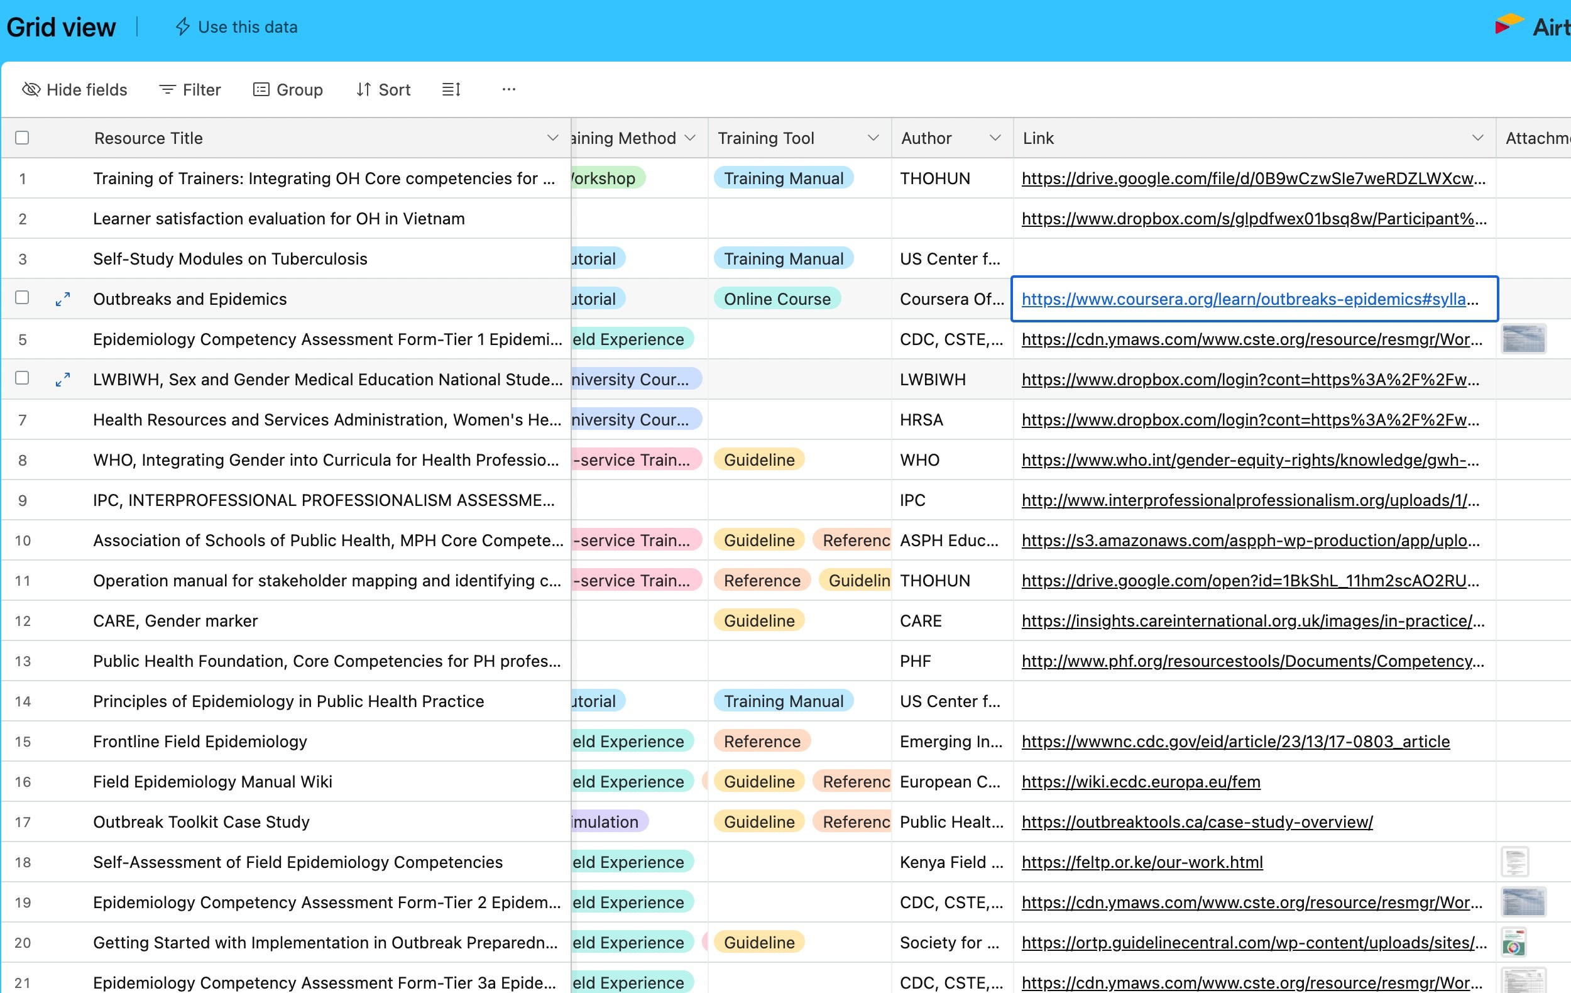Viewport: 1571px width, 993px height.
Task: Select the 'Kenya Field ...' author cell
Action: [x=952, y=862]
